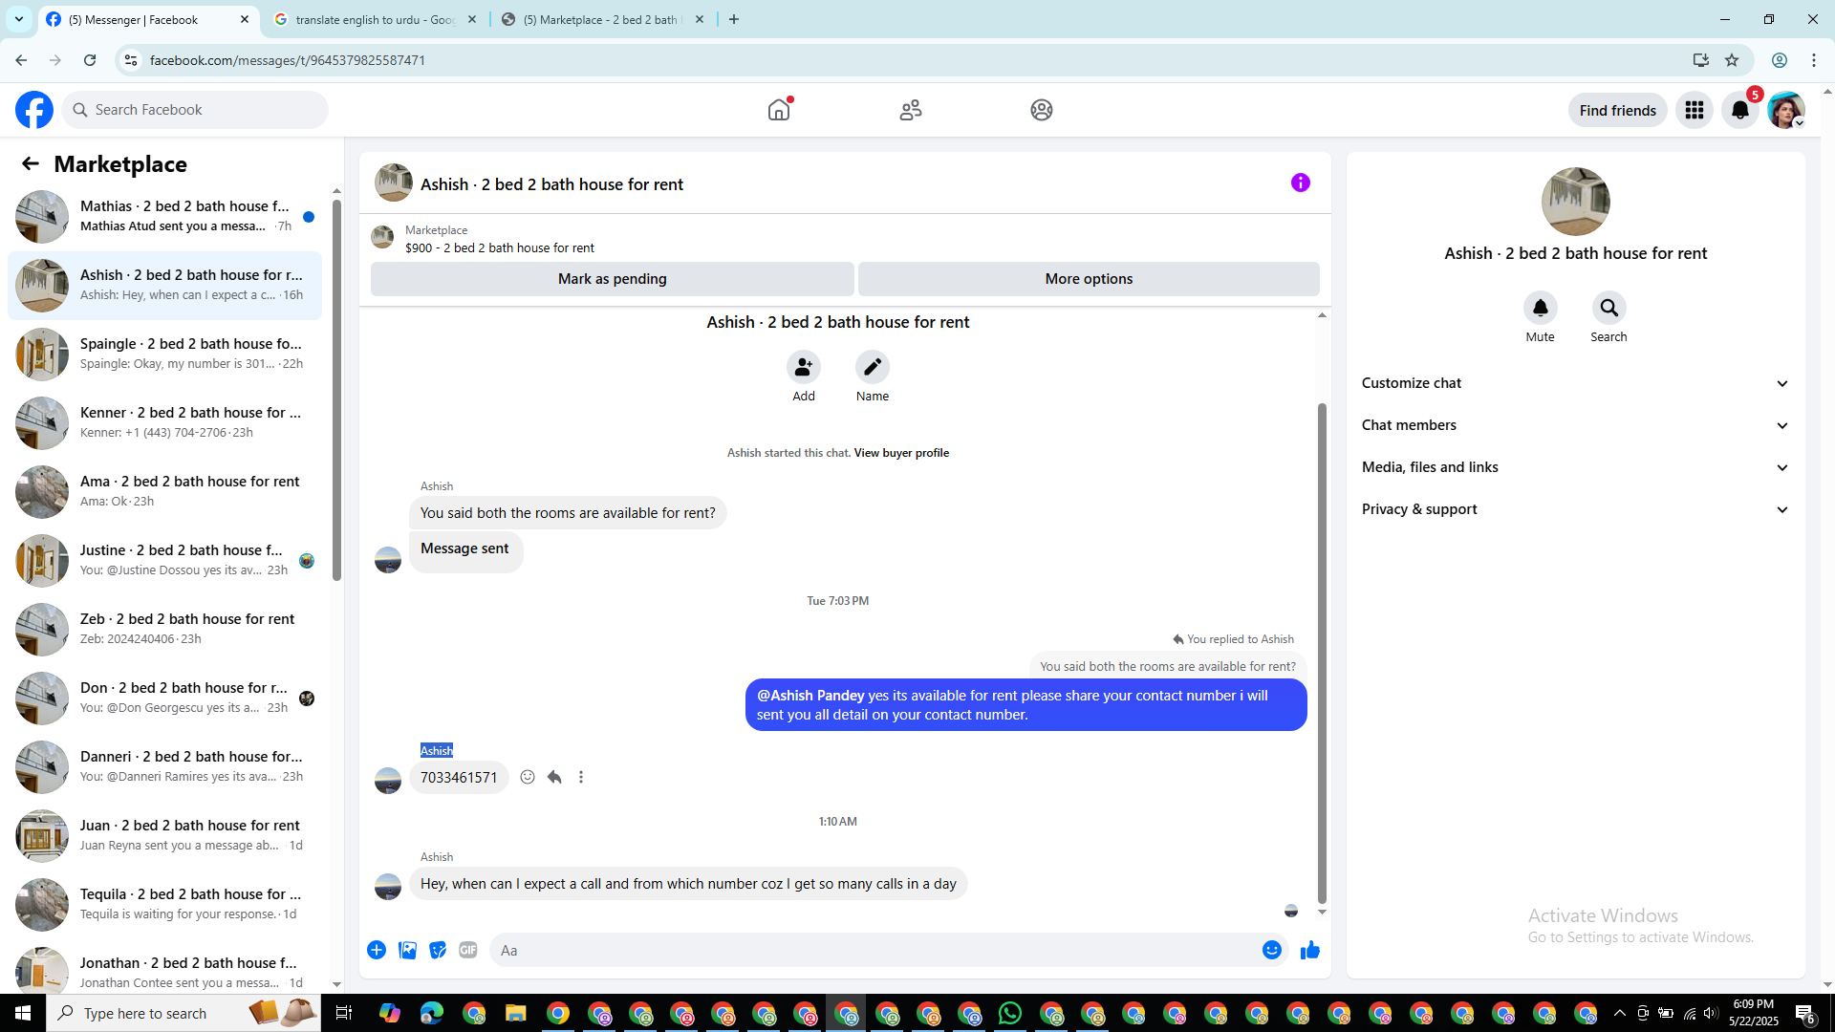This screenshot has height=1032, width=1835.
Task: Go back from Marketplace chats list
Action: click(31, 163)
